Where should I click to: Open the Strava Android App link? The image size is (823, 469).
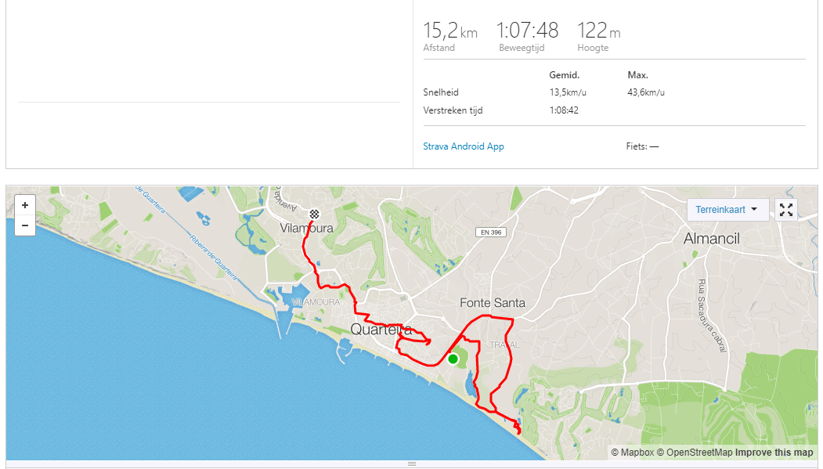coord(464,146)
